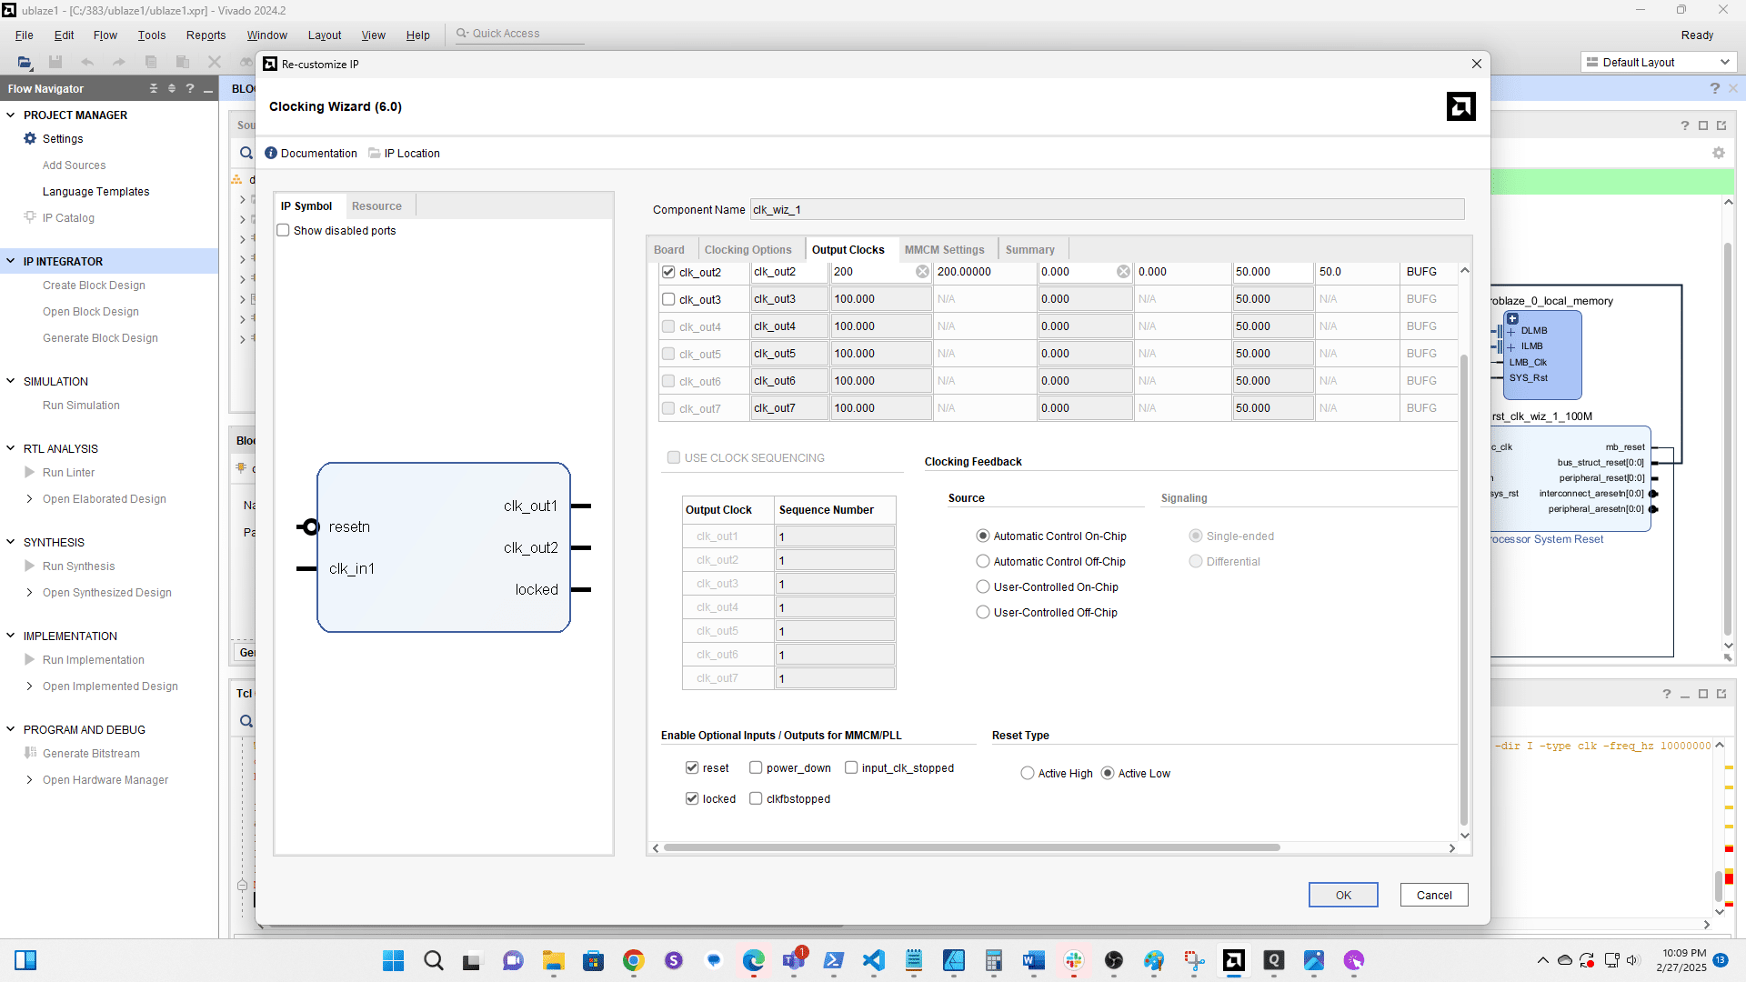Click the open project toolbar icon
The height and width of the screenshot is (982, 1746).
coord(25,62)
